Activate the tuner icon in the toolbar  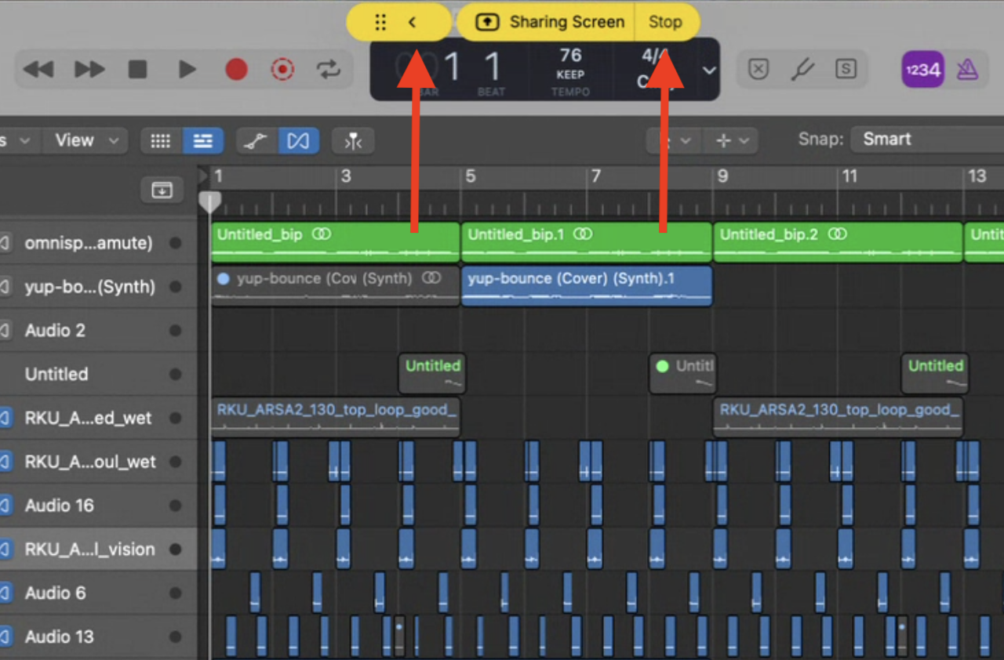pyautogui.click(x=802, y=69)
